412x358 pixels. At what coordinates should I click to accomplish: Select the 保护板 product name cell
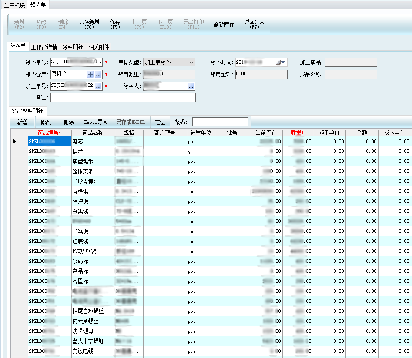[93, 201]
